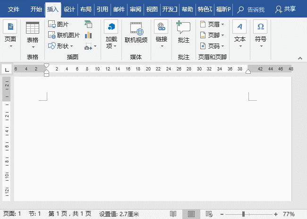
Task: Open the 审阅 review tab
Action: 135,9
